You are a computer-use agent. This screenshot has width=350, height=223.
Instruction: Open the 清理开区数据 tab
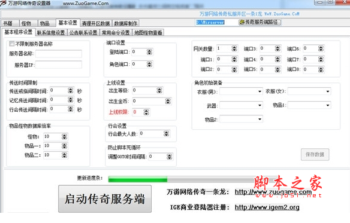pos(96,23)
